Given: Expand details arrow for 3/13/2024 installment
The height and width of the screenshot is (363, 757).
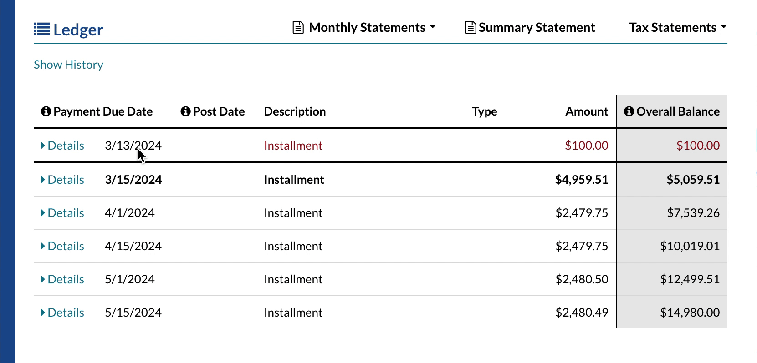Looking at the screenshot, I should click(43, 146).
